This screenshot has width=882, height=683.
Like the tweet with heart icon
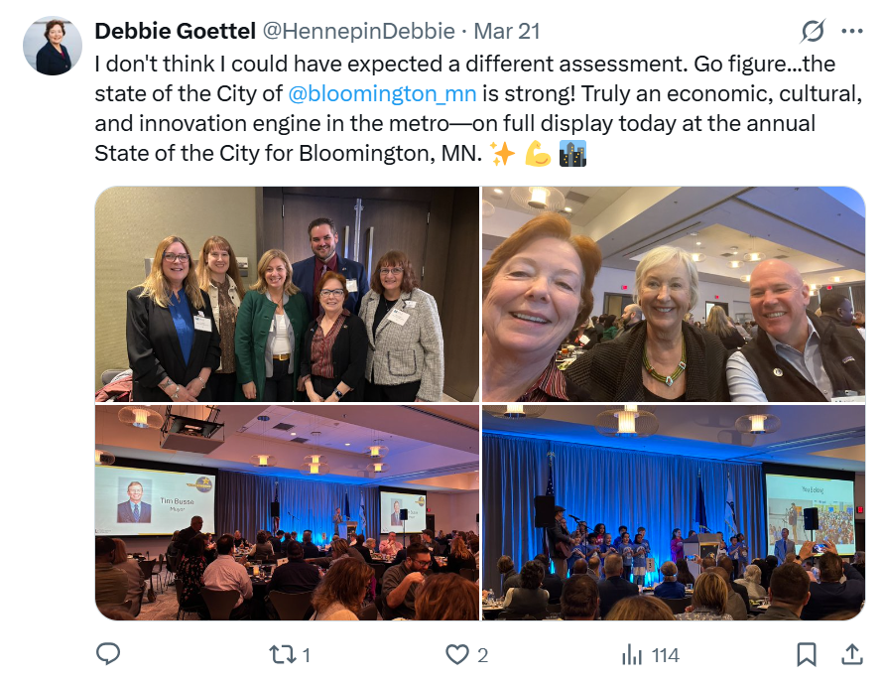coord(456,655)
